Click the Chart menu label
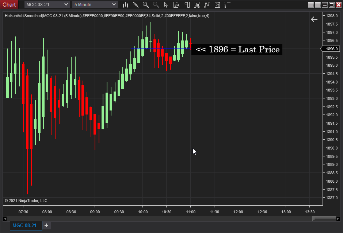 point(9,4)
